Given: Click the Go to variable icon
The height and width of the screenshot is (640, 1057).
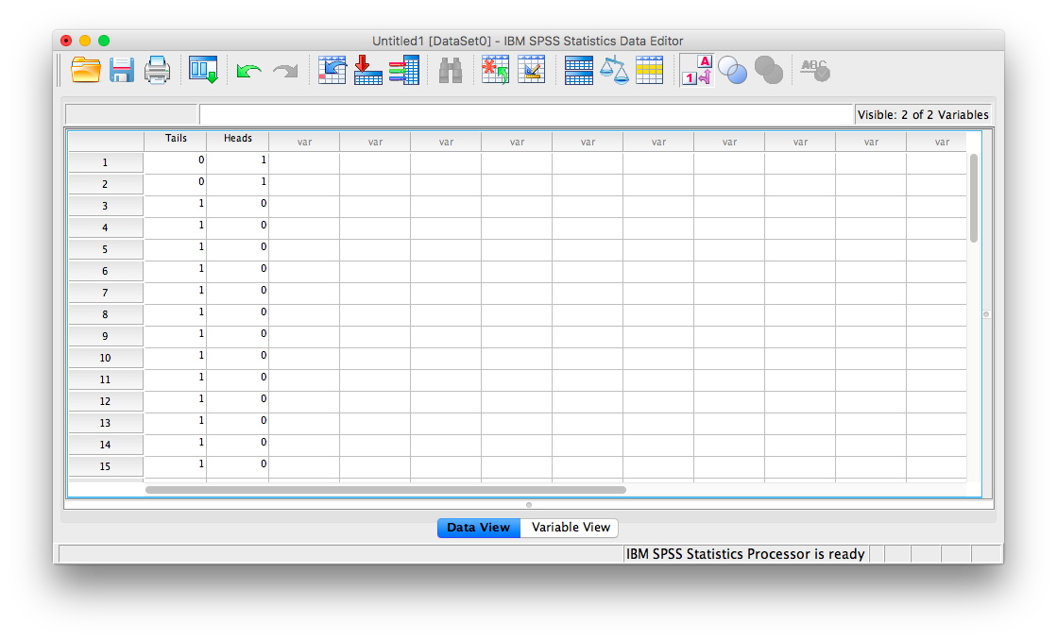Looking at the screenshot, I should pos(368,71).
